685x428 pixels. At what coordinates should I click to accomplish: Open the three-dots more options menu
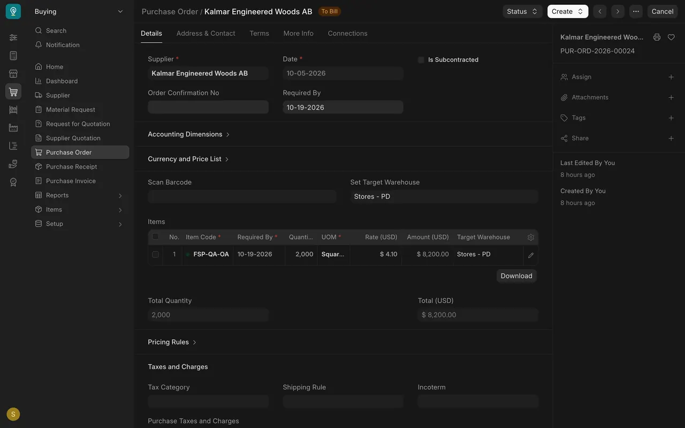click(x=636, y=11)
